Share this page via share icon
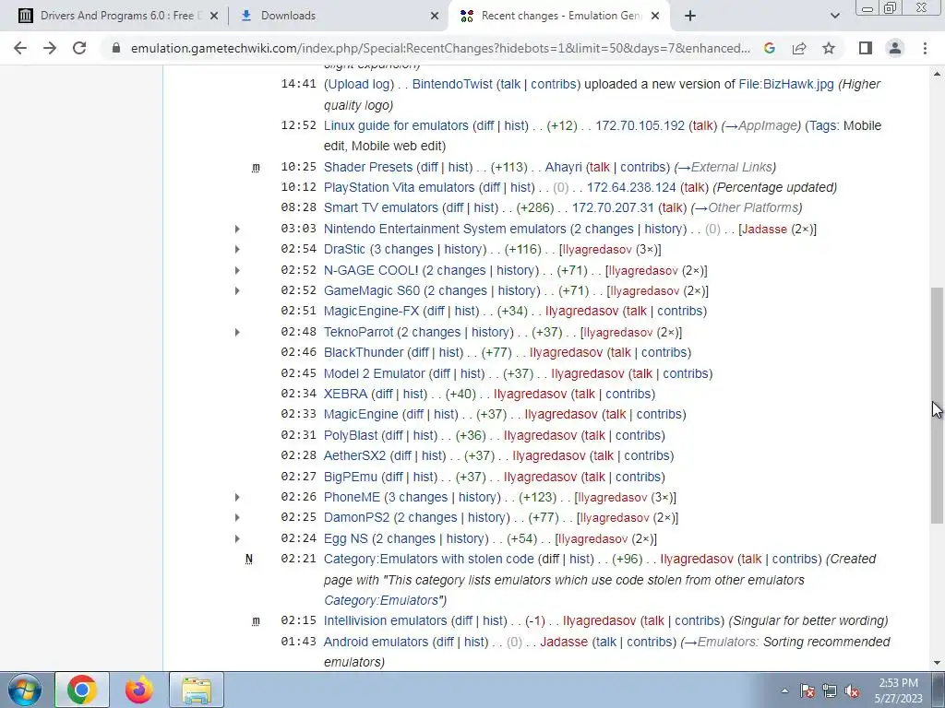 click(x=799, y=48)
